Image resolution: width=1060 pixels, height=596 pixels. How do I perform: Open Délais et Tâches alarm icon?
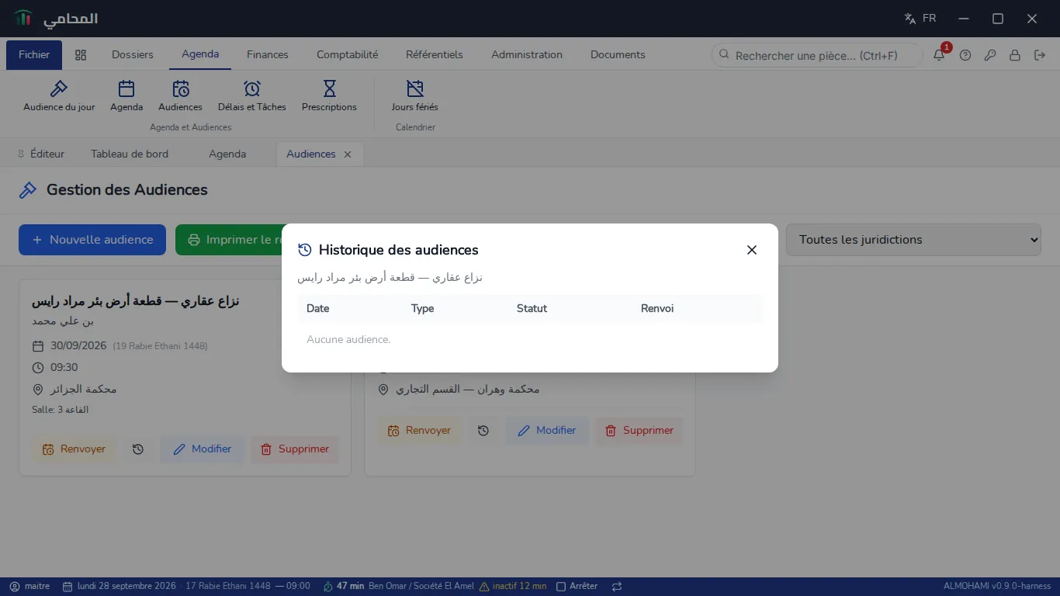252,95
